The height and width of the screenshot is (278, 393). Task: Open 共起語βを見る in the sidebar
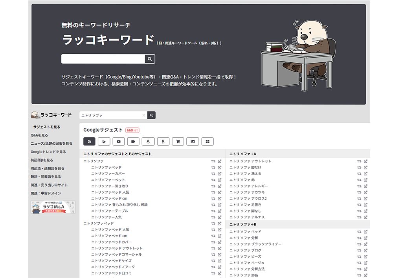(42, 160)
